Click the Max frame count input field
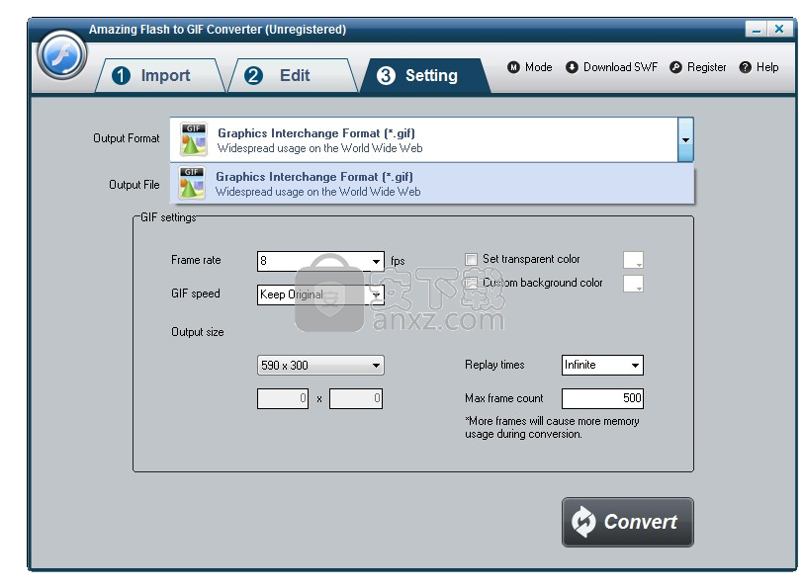The height and width of the screenshot is (588, 803). tap(602, 398)
